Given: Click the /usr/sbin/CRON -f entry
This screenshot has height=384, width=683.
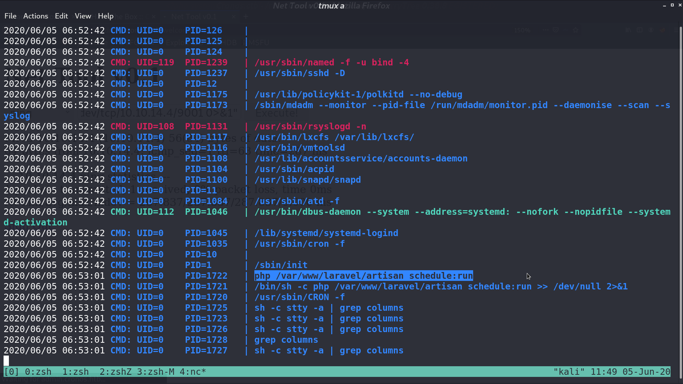Looking at the screenshot, I should point(300,297).
